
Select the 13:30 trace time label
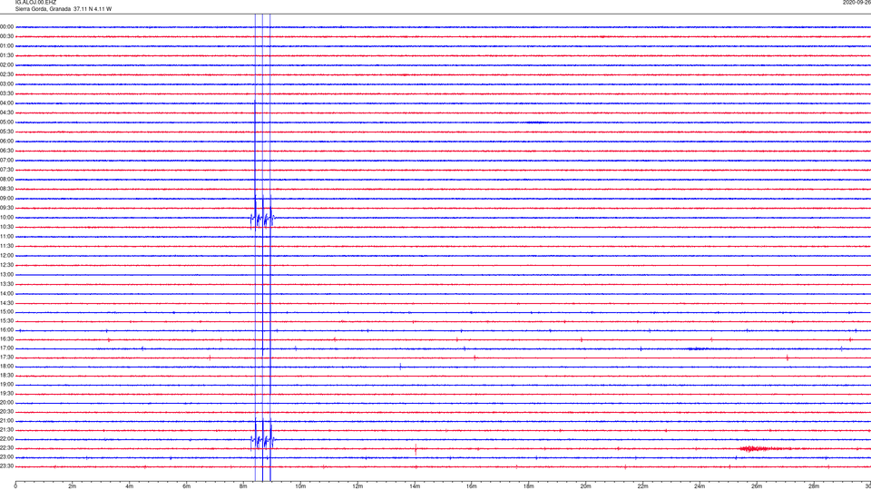point(7,284)
